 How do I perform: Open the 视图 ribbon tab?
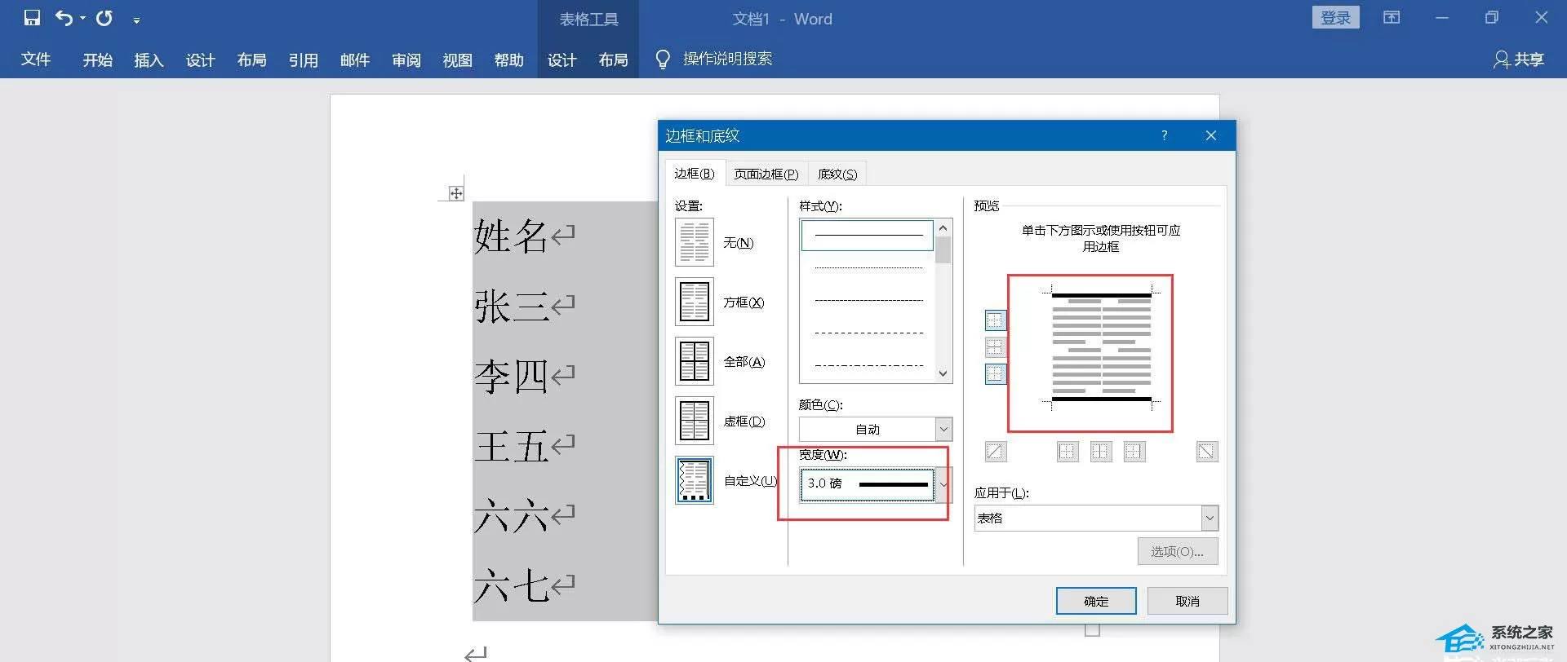(457, 60)
